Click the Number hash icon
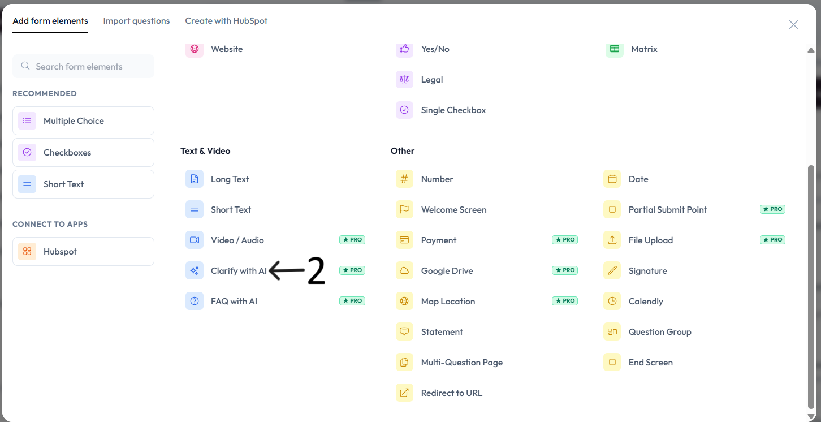Screen dimensions: 821x422 (x=404, y=179)
